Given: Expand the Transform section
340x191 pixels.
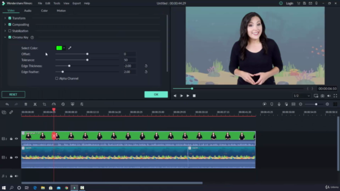Looking at the screenshot, I should [x=5, y=18].
